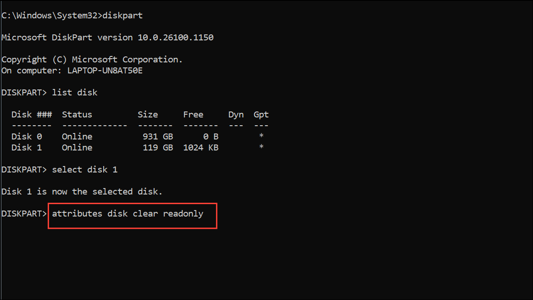The height and width of the screenshot is (300, 533).
Task: Click the last DISKPART> prompt
Action: (x=24, y=214)
